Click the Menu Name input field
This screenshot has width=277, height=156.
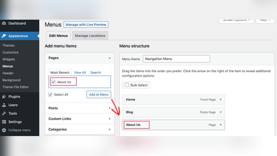pyautogui.click(x=176, y=59)
